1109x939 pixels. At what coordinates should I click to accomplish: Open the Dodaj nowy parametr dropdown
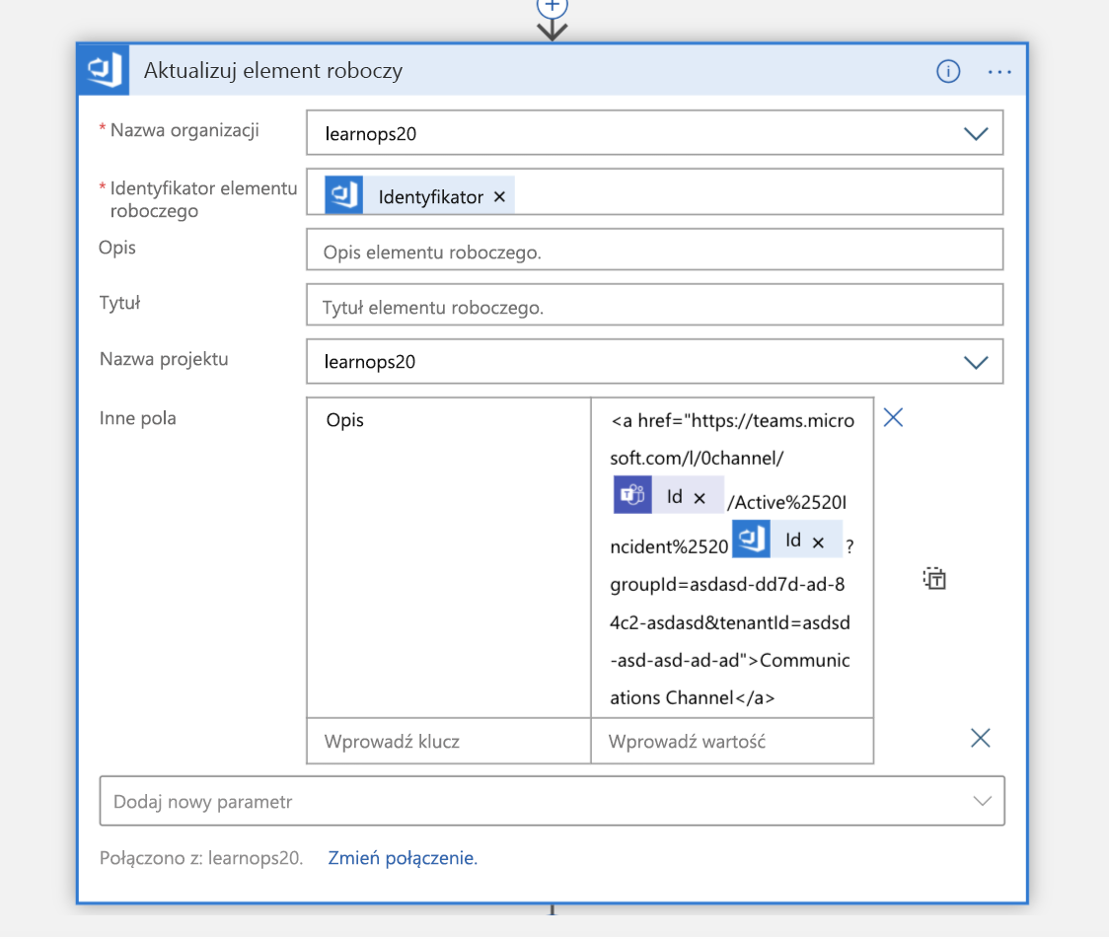(552, 801)
